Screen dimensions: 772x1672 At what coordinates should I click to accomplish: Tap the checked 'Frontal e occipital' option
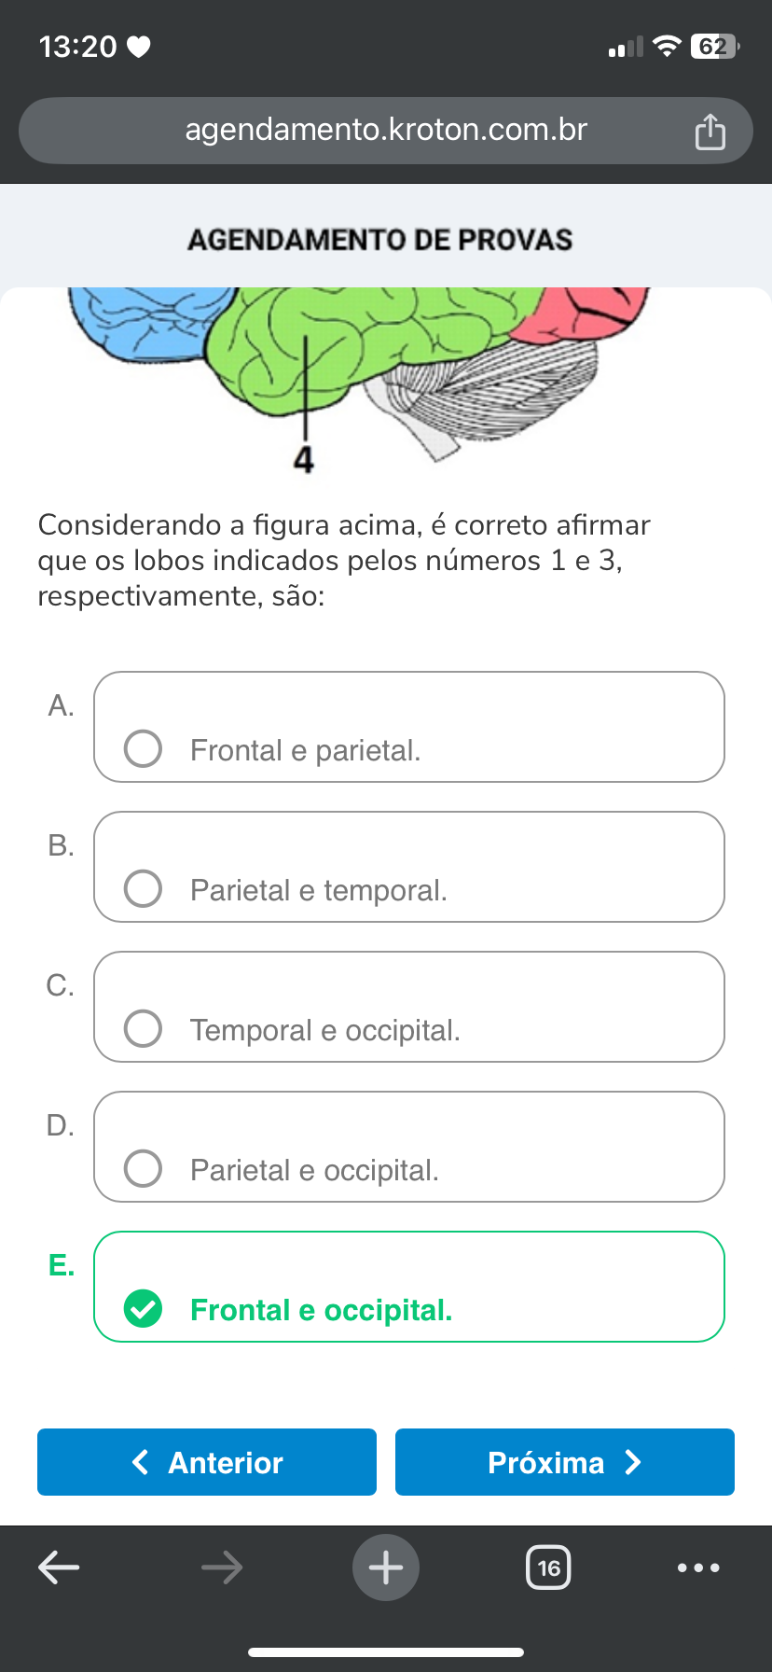144,1308
